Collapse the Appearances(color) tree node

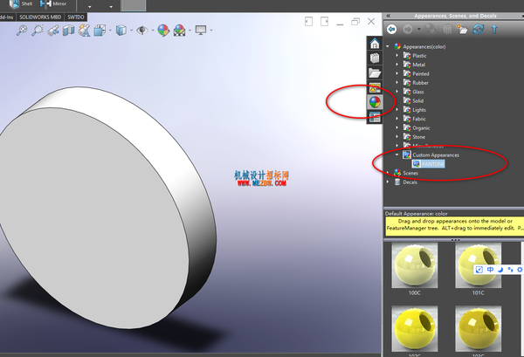[388, 46]
